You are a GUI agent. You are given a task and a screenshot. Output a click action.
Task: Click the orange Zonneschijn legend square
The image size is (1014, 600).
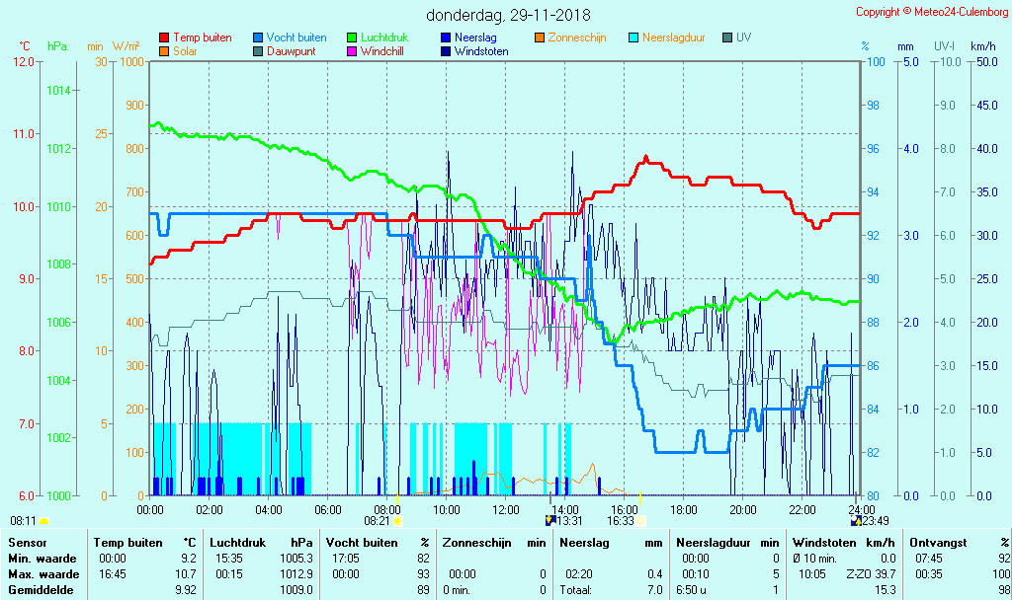point(540,37)
